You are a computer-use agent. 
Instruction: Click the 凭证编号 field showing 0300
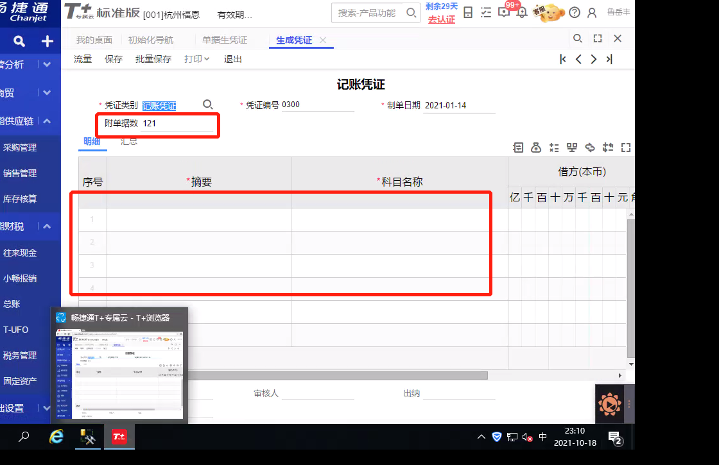pyautogui.click(x=317, y=105)
